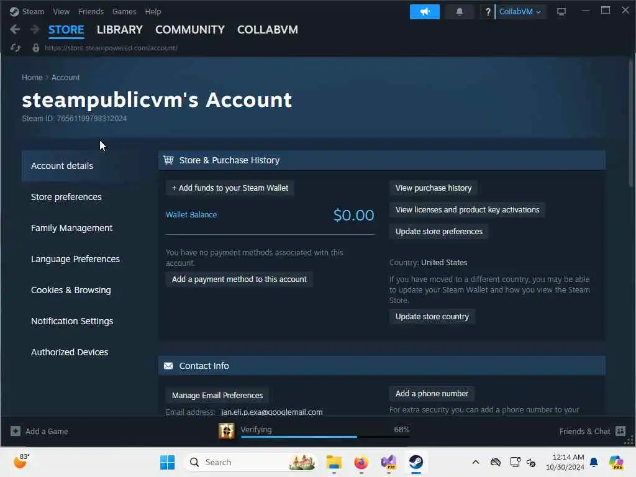Open the announcements megaphone button
The width and height of the screenshot is (636, 477).
[x=424, y=11]
